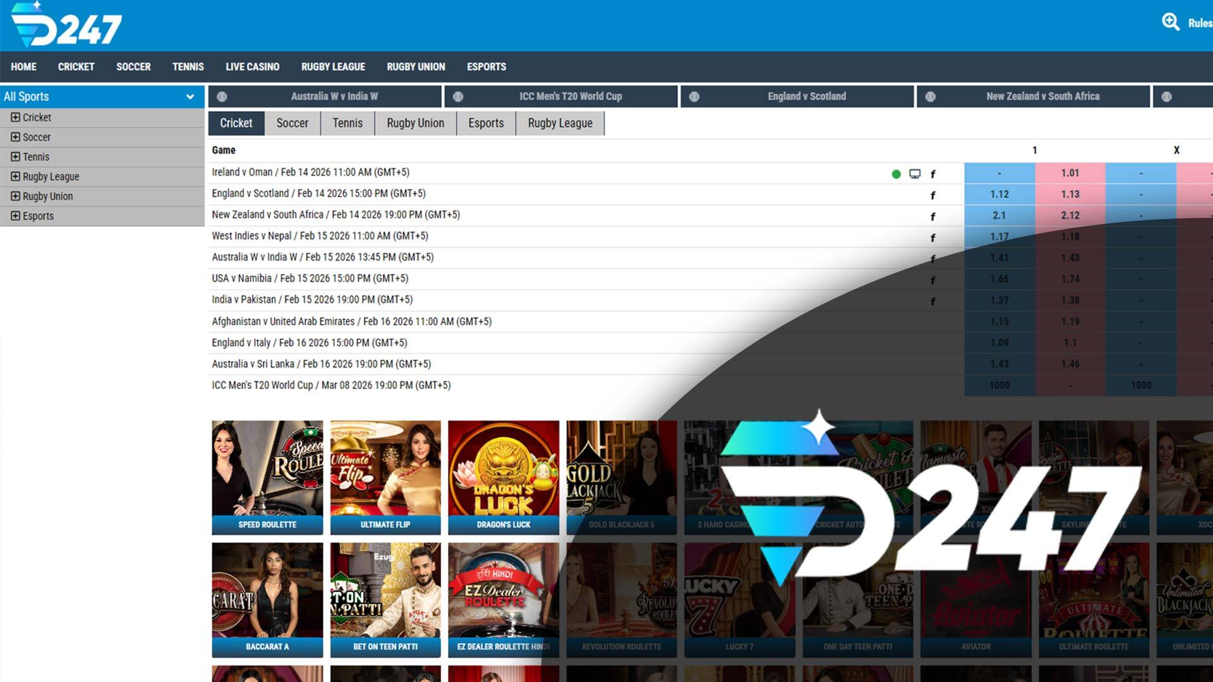
Task: Click the D247 logo at top left
Action: pyautogui.click(x=66, y=25)
